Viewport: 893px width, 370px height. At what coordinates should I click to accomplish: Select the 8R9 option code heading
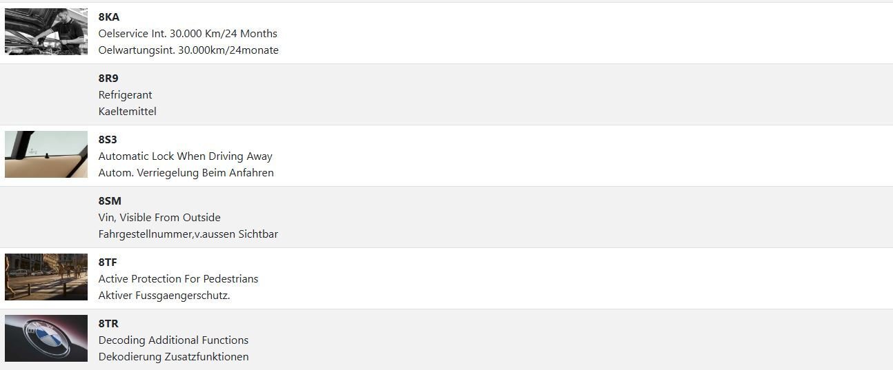(108, 79)
